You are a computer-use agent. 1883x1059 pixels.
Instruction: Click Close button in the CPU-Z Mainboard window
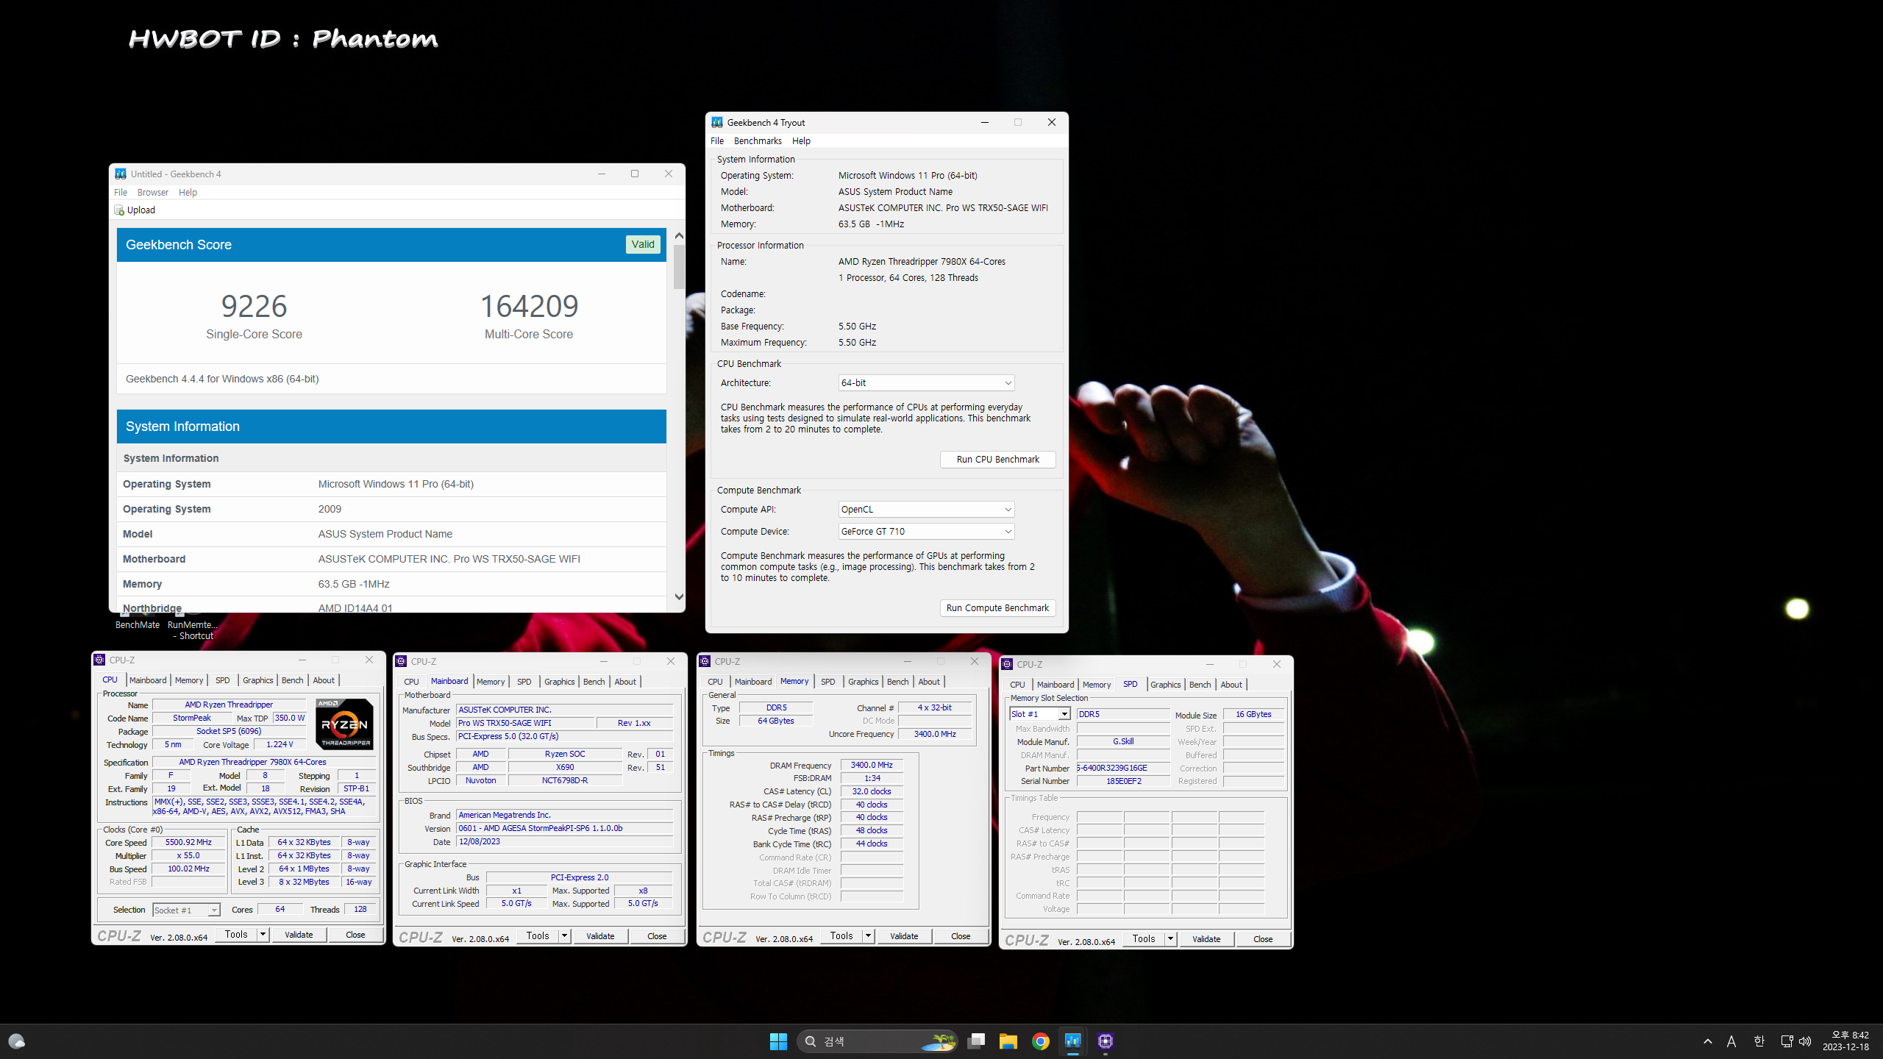657,936
